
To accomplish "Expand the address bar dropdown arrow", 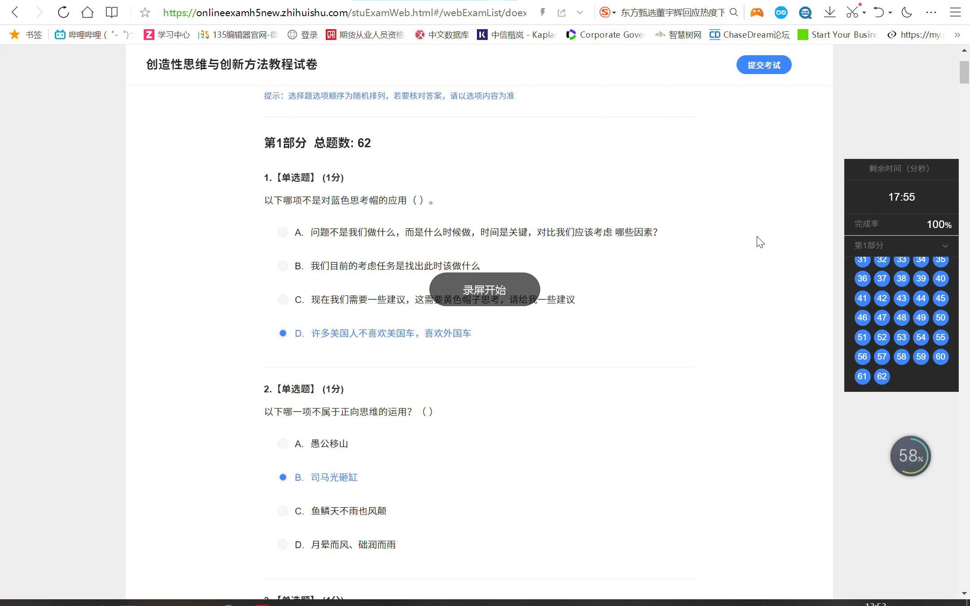I will pos(580,13).
